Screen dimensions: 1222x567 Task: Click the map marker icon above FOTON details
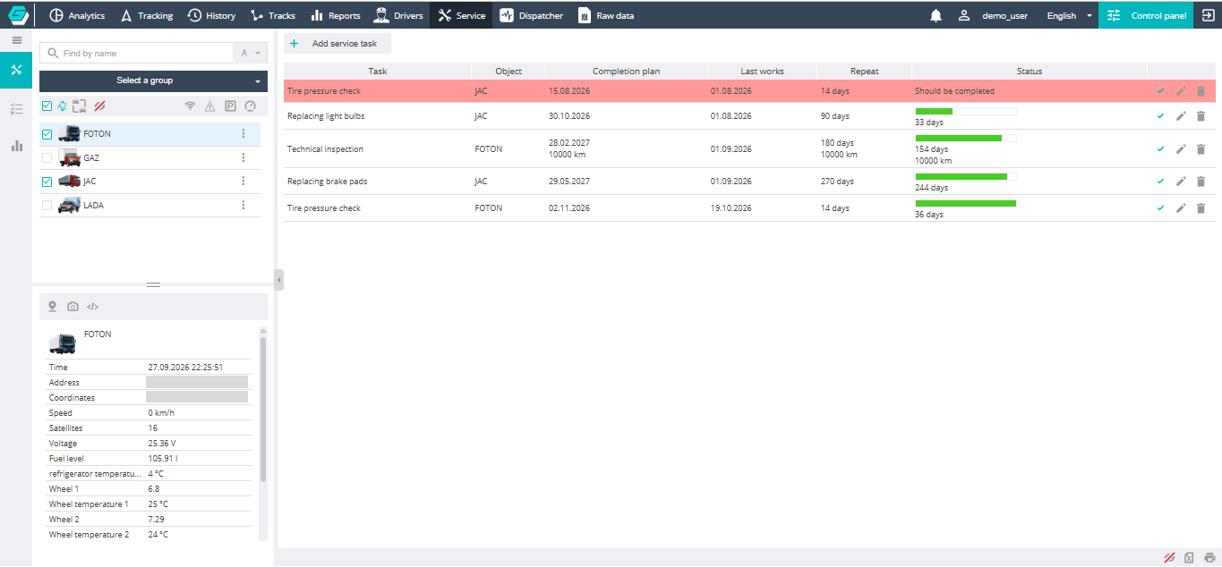(53, 307)
